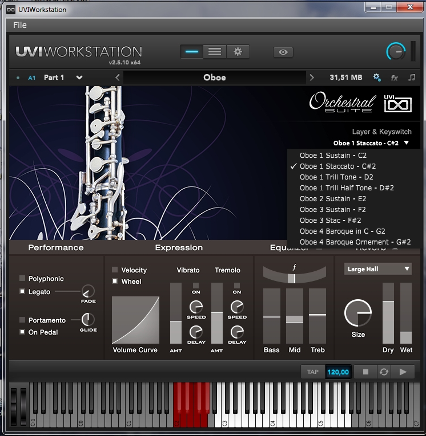Click the TAP tempo button
The image size is (426, 436).
312,372
